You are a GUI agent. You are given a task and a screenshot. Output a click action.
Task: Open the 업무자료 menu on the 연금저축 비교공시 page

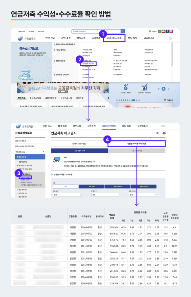(x=77, y=126)
